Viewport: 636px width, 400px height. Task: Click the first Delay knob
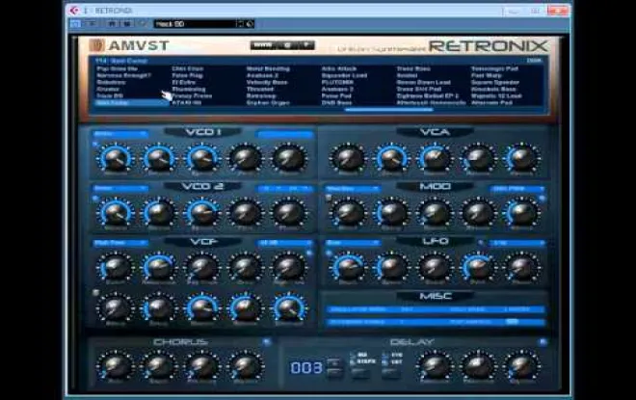435,365
